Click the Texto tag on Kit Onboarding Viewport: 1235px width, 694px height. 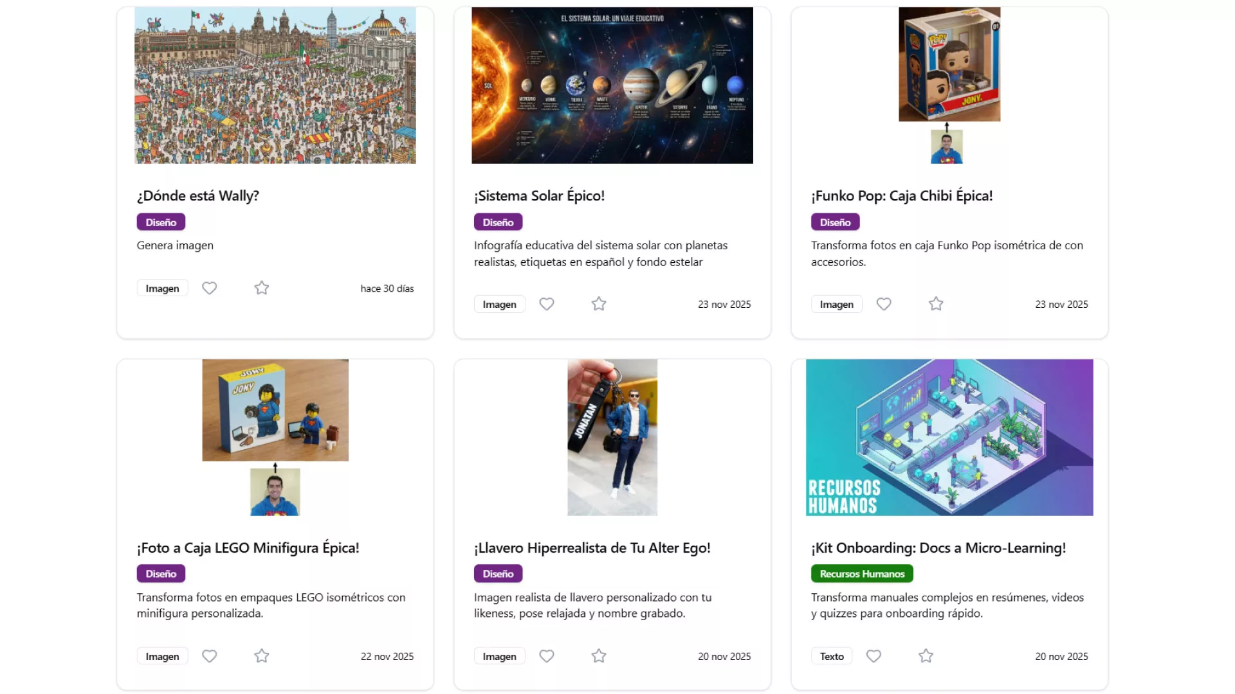pyautogui.click(x=831, y=656)
